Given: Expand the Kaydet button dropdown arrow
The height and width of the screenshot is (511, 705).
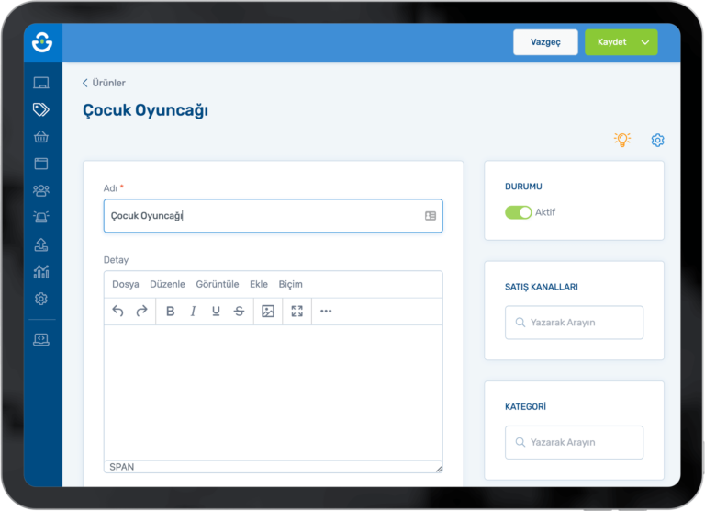Looking at the screenshot, I should click(x=645, y=42).
